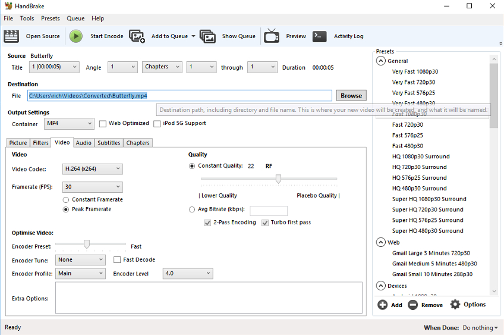The height and width of the screenshot is (335, 504).
Task: Open the Presets menu
Action: pos(51,18)
